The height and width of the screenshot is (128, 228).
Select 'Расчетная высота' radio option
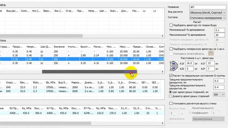[x=190, y=108]
